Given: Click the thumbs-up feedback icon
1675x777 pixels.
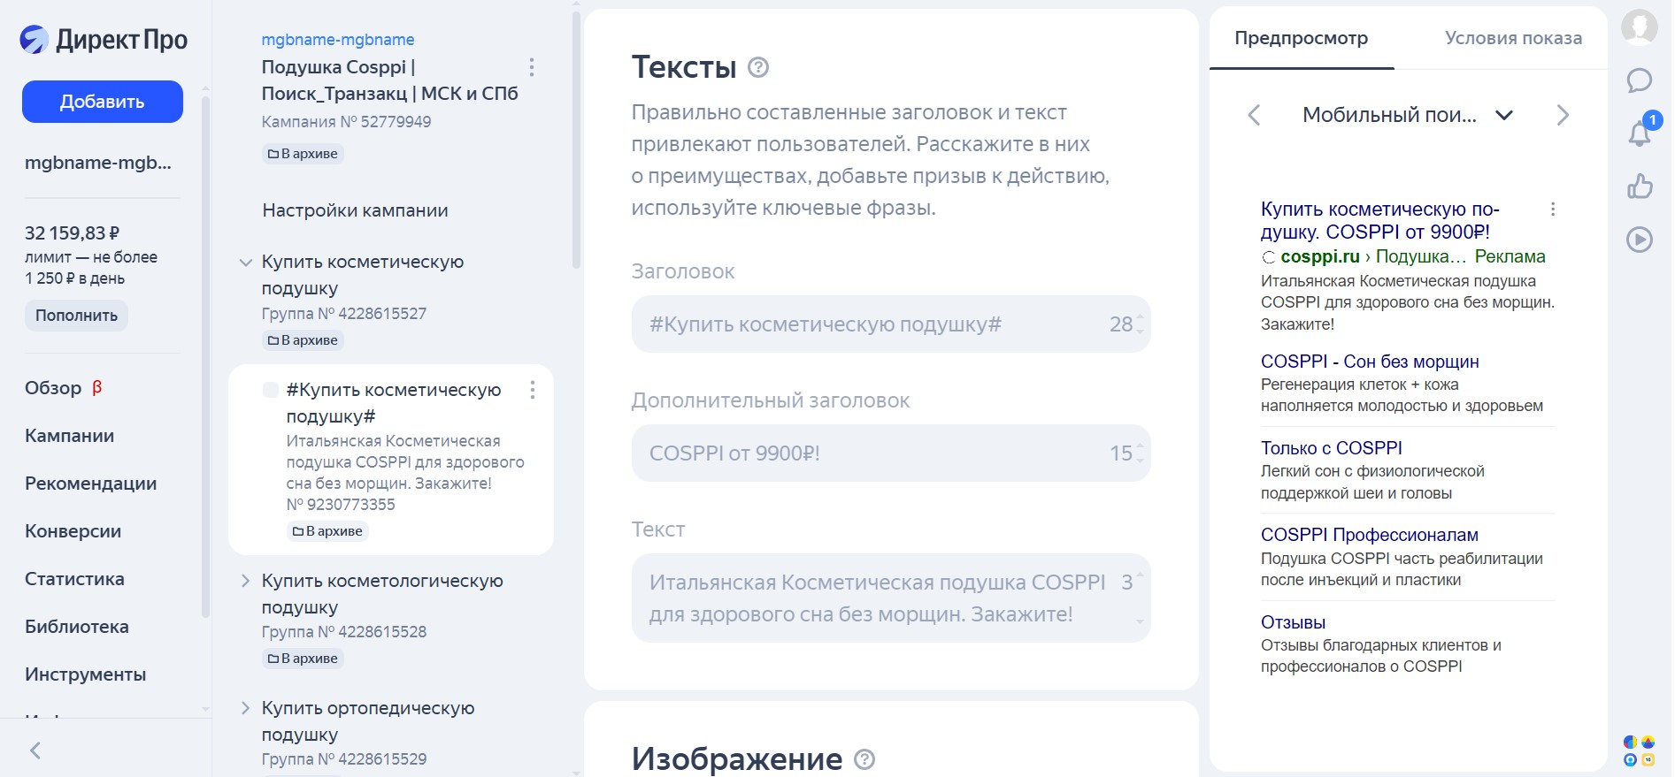Looking at the screenshot, I should click(x=1640, y=186).
